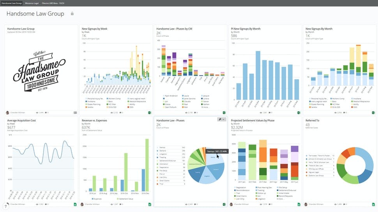Open the Projected Settlement Values by Phase title
Image resolution: width=378 pixels, height=212 pixels.
(253, 120)
